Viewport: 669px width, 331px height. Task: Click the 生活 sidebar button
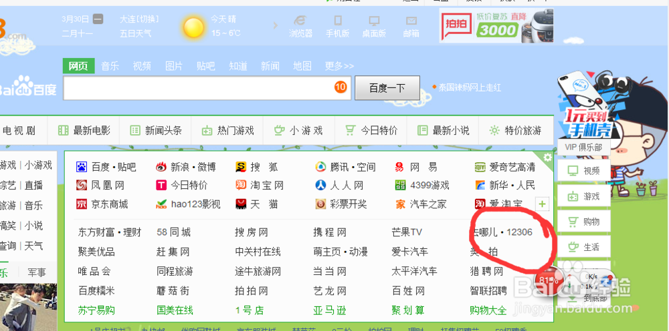pyautogui.click(x=584, y=247)
